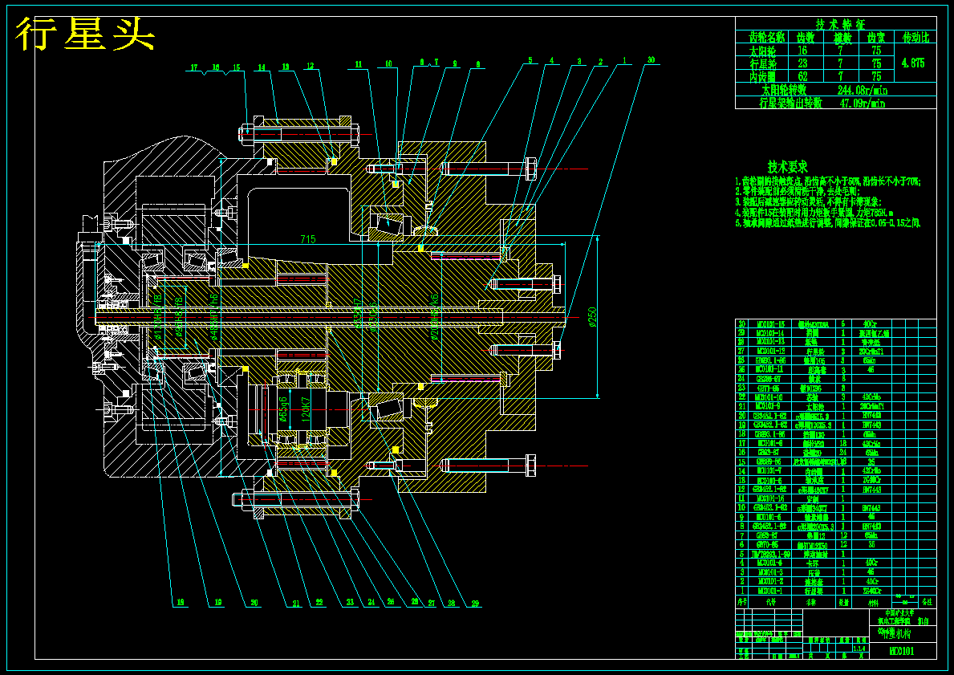
Task: Click the 传动比 column header
Action: click(x=915, y=37)
